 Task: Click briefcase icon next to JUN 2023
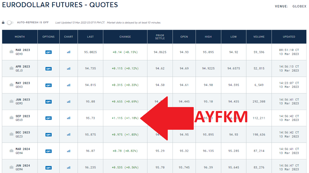(11, 101)
